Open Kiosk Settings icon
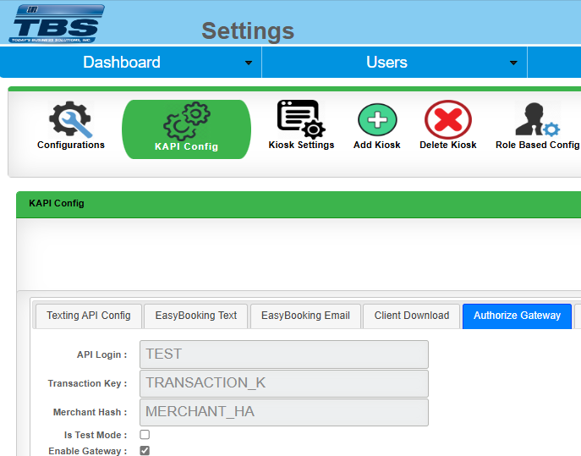The image size is (581, 456). click(301, 119)
